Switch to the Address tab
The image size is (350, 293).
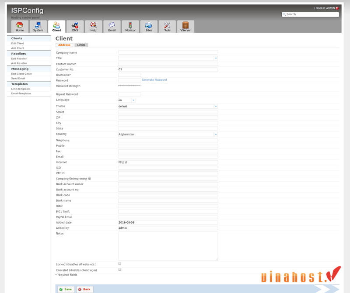(x=64, y=45)
